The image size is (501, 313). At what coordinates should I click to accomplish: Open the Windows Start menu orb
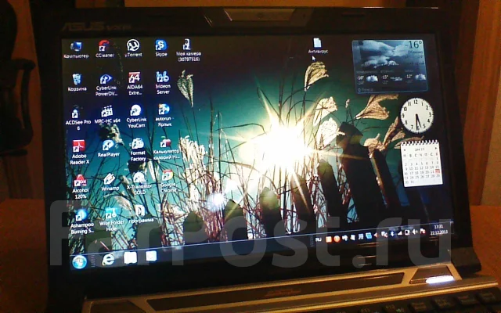[x=79, y=262]
